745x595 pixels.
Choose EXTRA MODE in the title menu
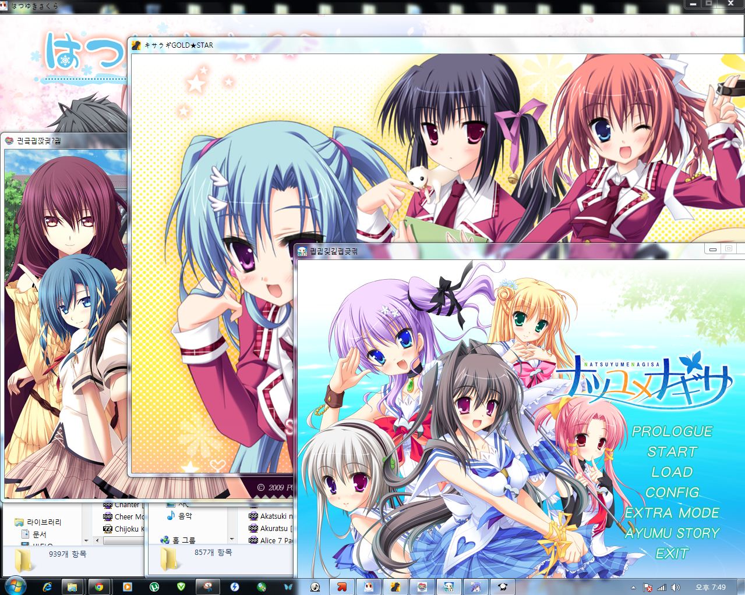coord(672,512)
